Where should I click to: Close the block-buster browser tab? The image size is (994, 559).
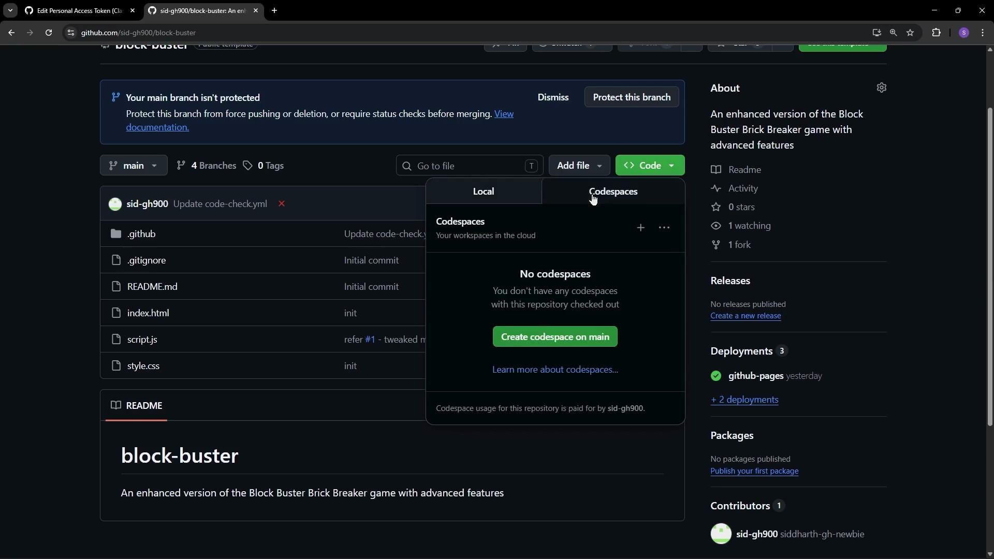256,10
